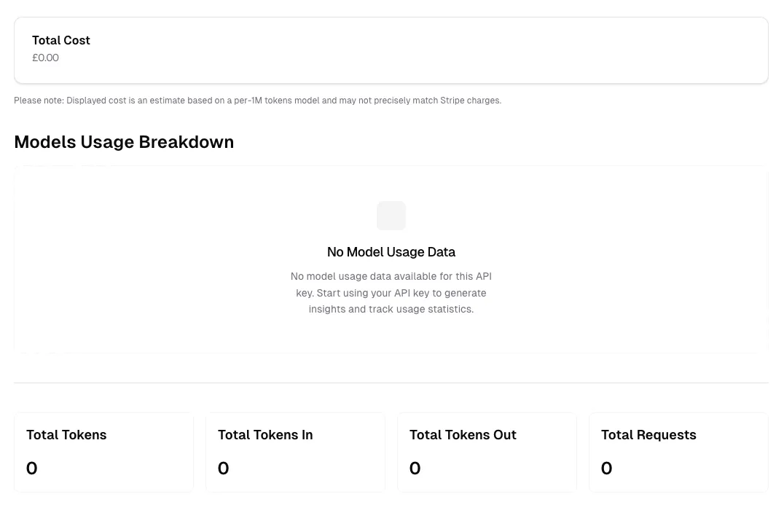Toggle the Total Requests metric display
784x510 pixels.
pos(678,452)
